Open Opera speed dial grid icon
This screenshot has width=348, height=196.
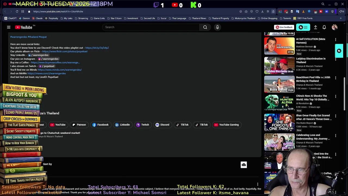click(22, 11)
